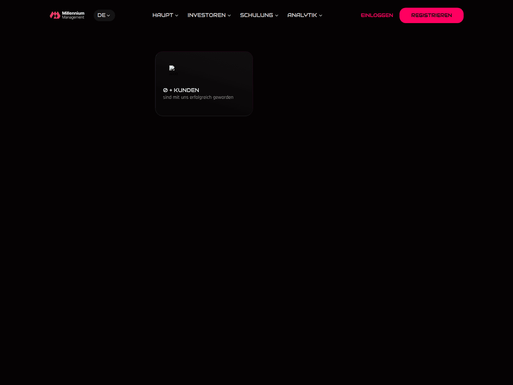Image resolution: width=513 pixels, height=385 pixels.
Task: Click 'sind mit uns erfolgreich geworden' text
Action: tap(198, 98)
